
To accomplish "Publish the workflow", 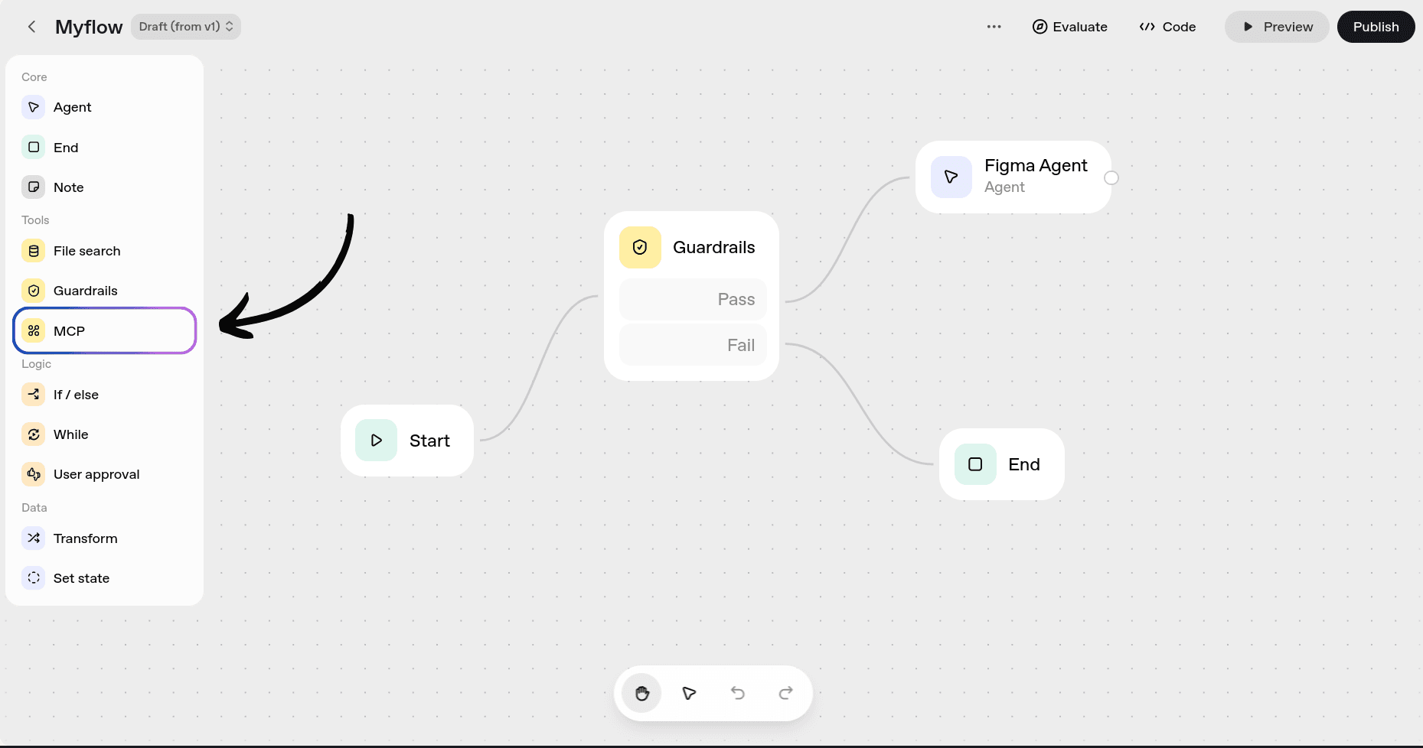I will pyautogui.click(x=1376, y=27).
